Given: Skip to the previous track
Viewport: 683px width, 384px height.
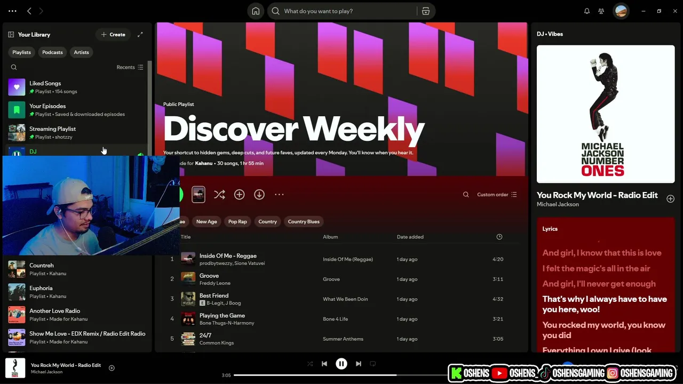Looking at the screenshot, I should point(324,364).
